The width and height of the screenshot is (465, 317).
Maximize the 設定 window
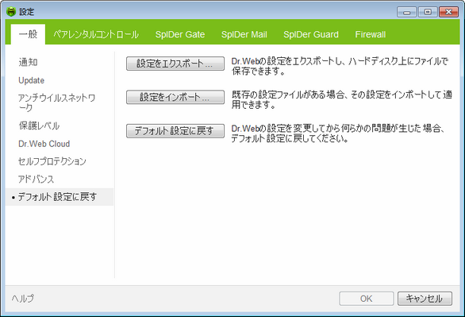pyautogui.click(x=428, y=12)
